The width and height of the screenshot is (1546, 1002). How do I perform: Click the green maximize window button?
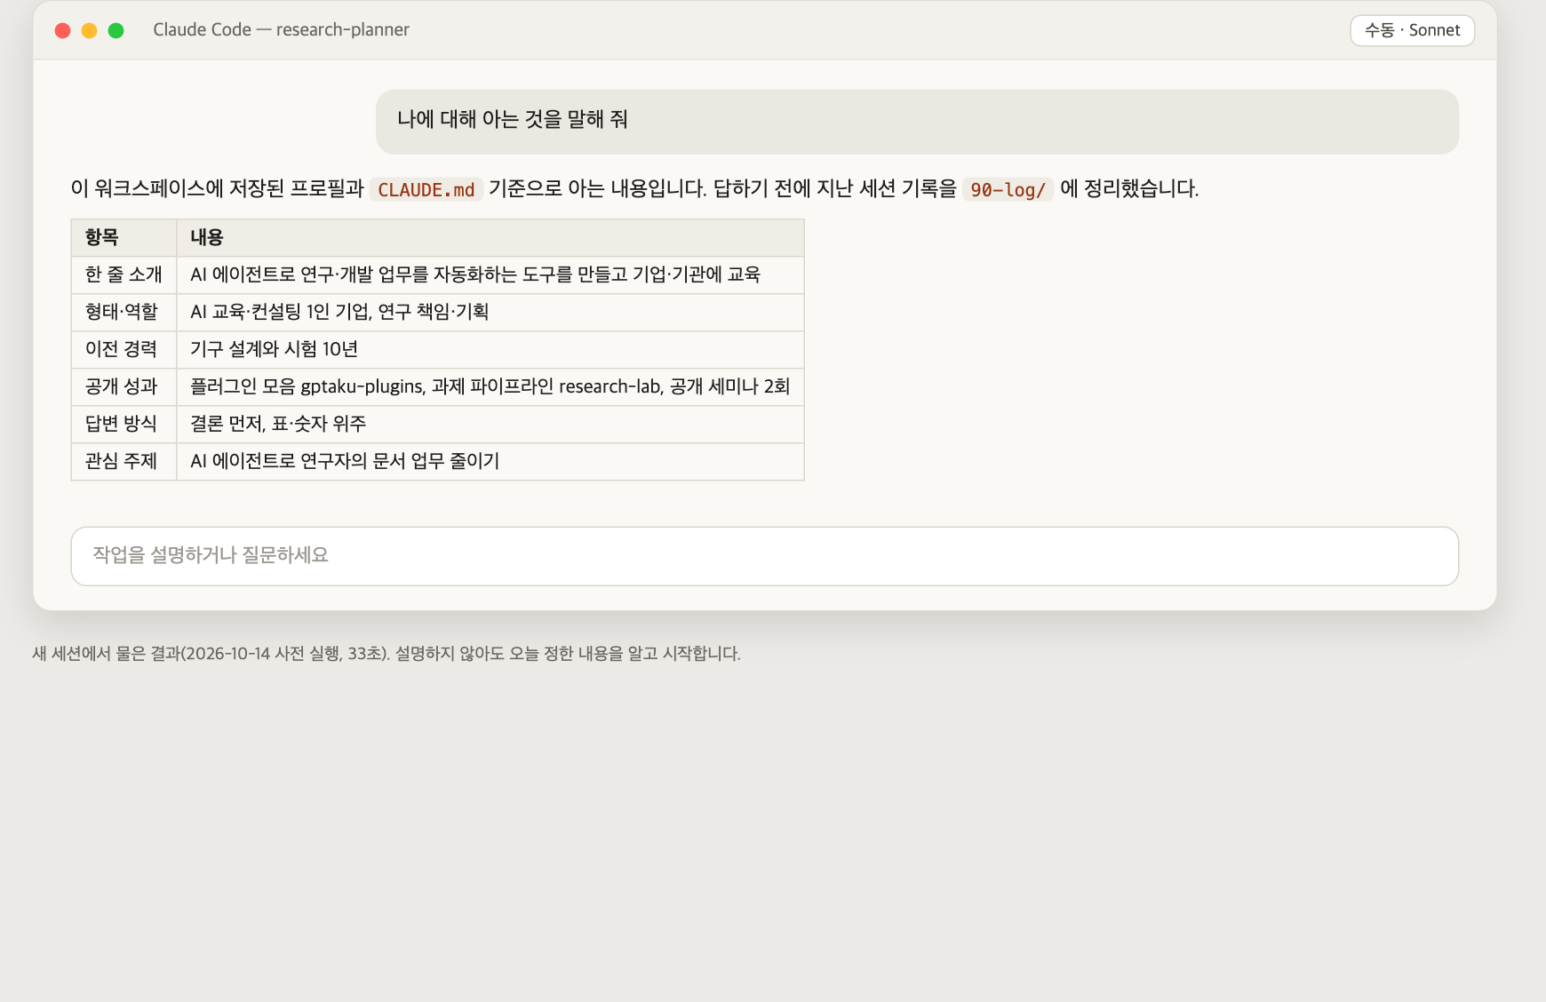[x=116, y=30]
